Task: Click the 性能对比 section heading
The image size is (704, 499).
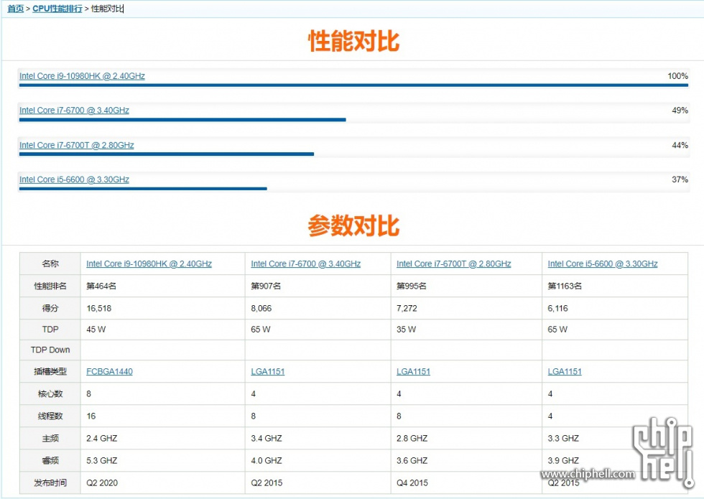Action: click(353, 41)
